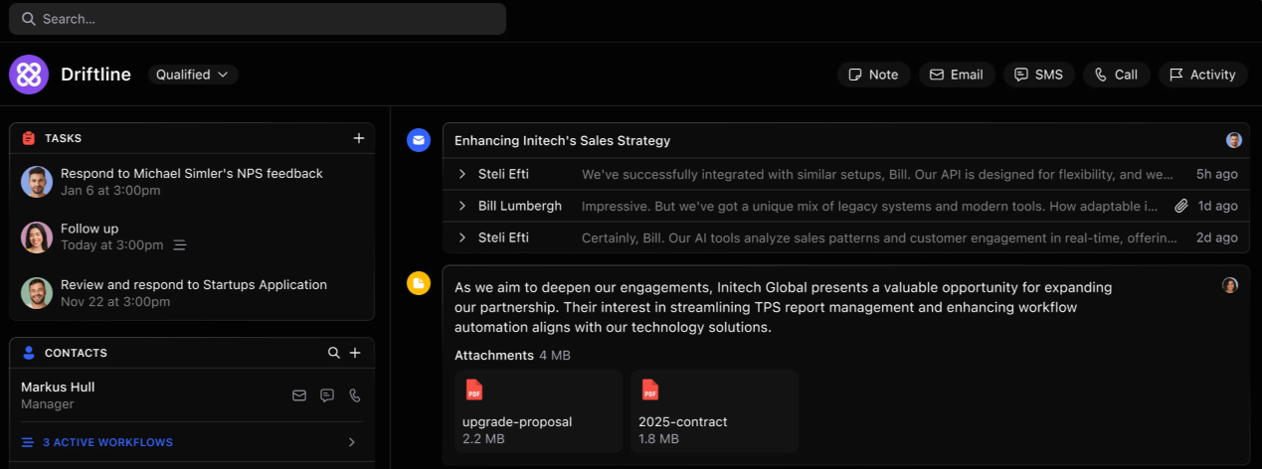
Task: Open upgrade-proposal PDF attachment
Action: [538, 411]
